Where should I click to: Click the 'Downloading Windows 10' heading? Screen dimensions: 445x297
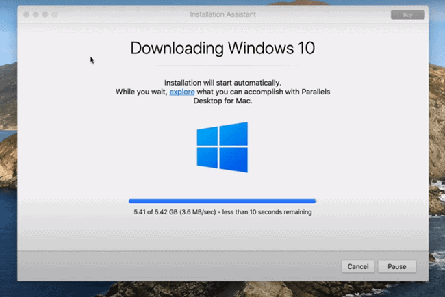pyautogui.click(x=222, y=48)
